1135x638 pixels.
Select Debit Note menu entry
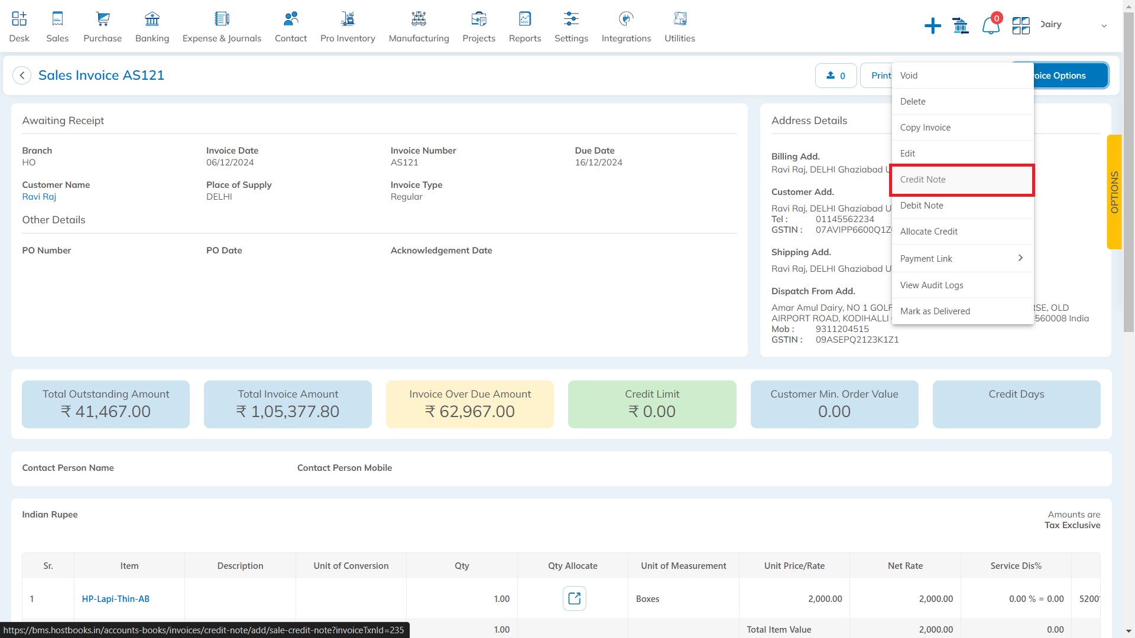pos(962,206)
